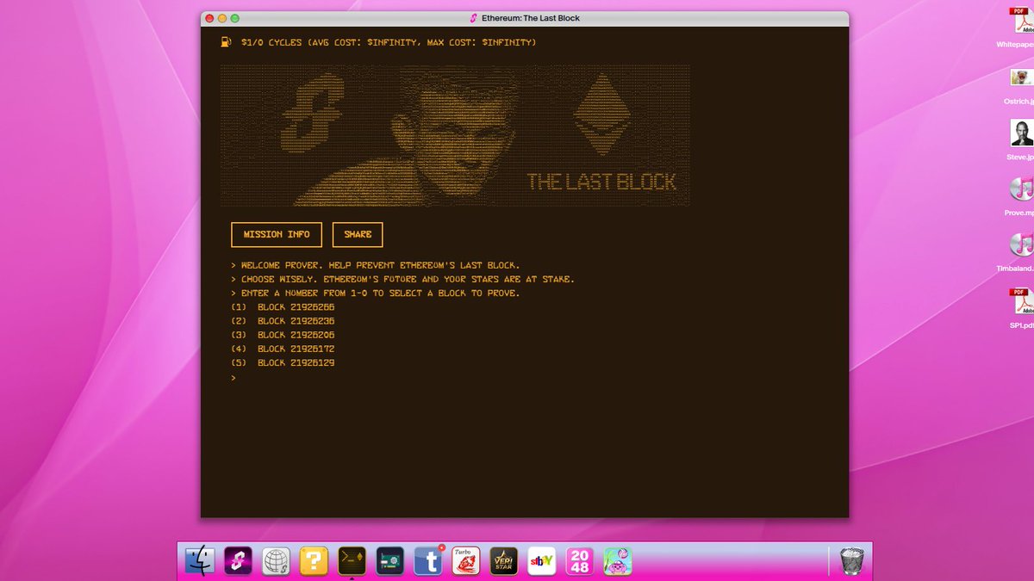
Task: Open Tumblr icon in dock
Action: click(428, 561)
